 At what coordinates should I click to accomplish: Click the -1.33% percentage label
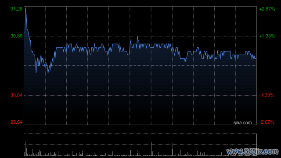tap(267, 95)
